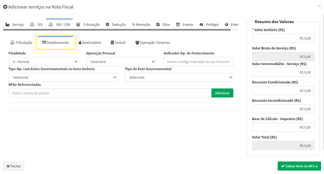Click the people icon on Operação Terceiros
The height and width of the screenshot is (174, 324).
click(137, 43)
